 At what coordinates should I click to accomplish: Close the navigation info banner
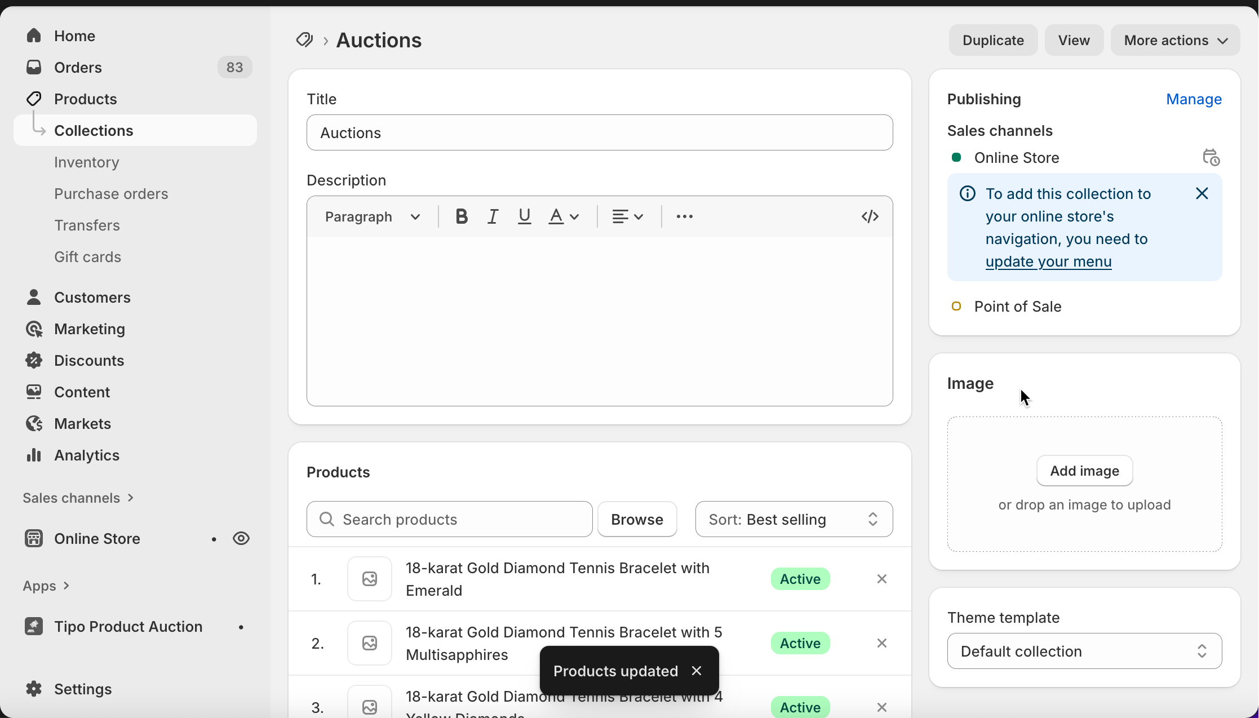tap(1202, 194)
